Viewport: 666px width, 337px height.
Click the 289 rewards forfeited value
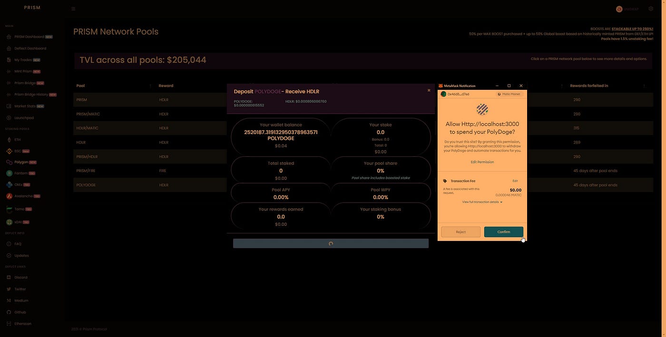[577, 142]
